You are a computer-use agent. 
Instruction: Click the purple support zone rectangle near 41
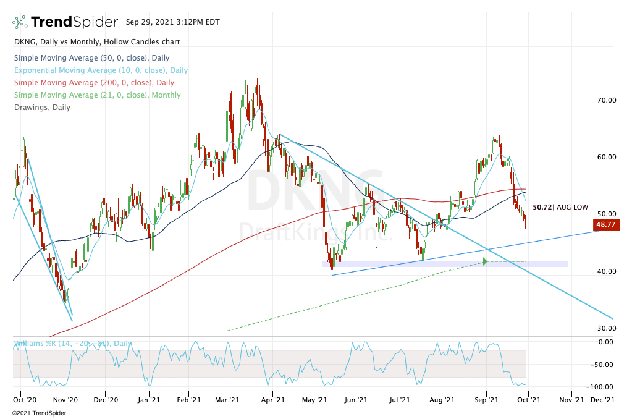coord(445,264)
